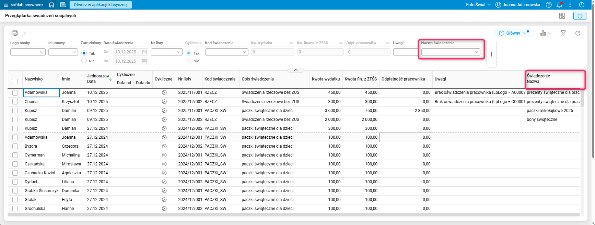Viewport: 595px width, 225px height.
Task: Toggle the light bulb theme icon
Action: [x=580, y=16]
